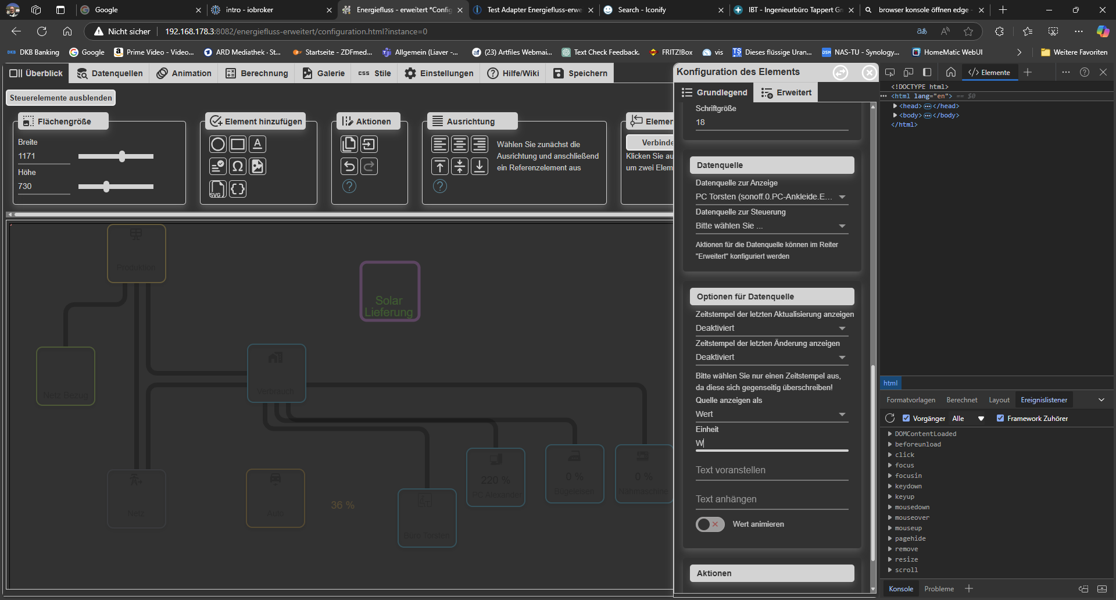This screenshot has width=1116, height=600.
Task: Switch to the Animation tab
Action: click(x=184, y=73)
